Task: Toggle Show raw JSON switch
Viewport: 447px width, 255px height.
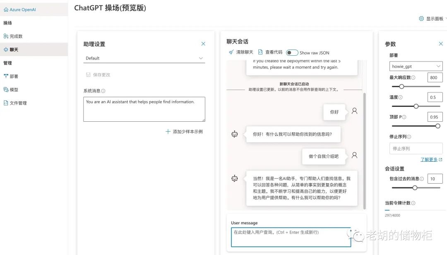Action: pos(292,53)
